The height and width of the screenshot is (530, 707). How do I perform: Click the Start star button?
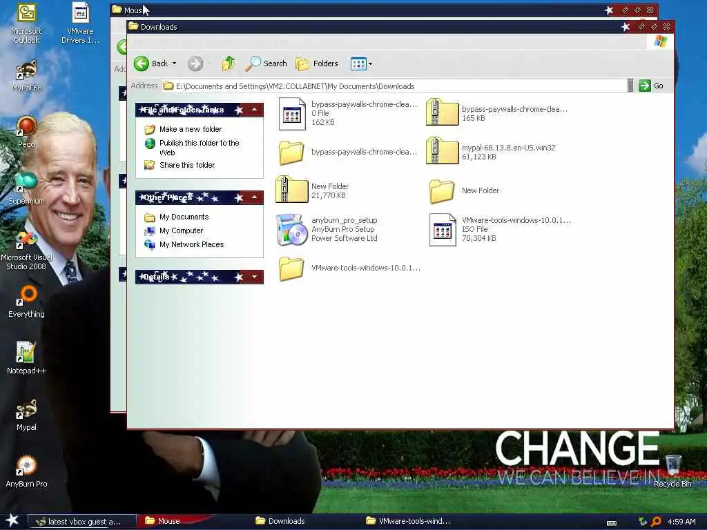[x=12, y=520]
